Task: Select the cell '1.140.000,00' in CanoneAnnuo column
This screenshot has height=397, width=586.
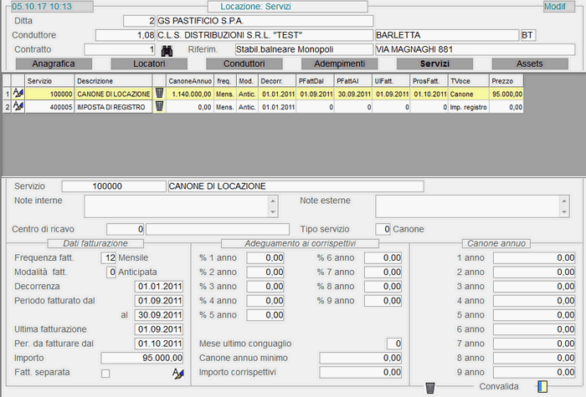Action: (x=190, y=94)
